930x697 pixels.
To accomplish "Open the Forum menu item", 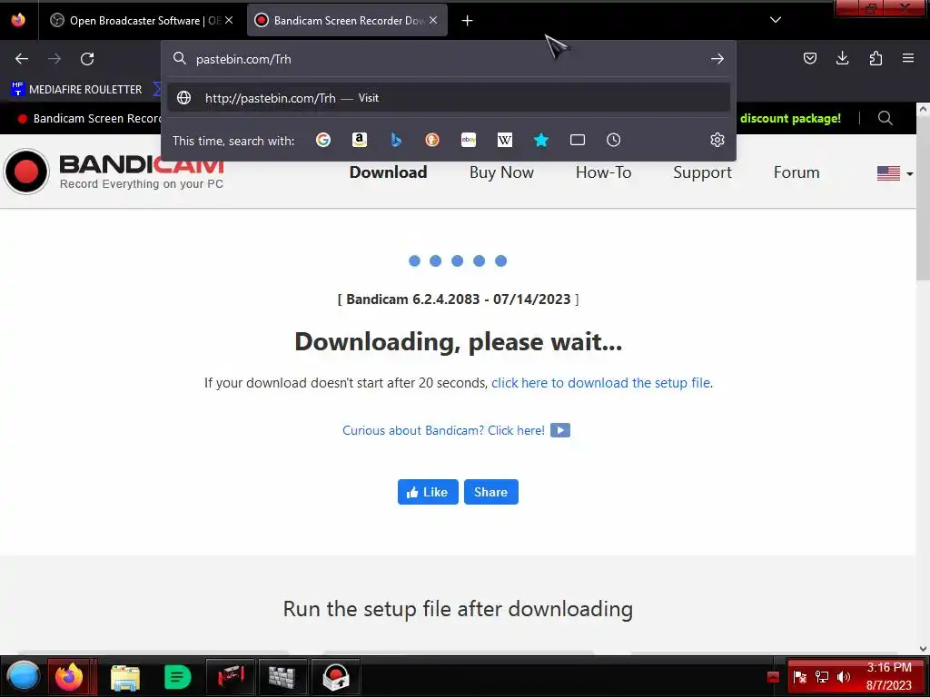I will 796,172.
